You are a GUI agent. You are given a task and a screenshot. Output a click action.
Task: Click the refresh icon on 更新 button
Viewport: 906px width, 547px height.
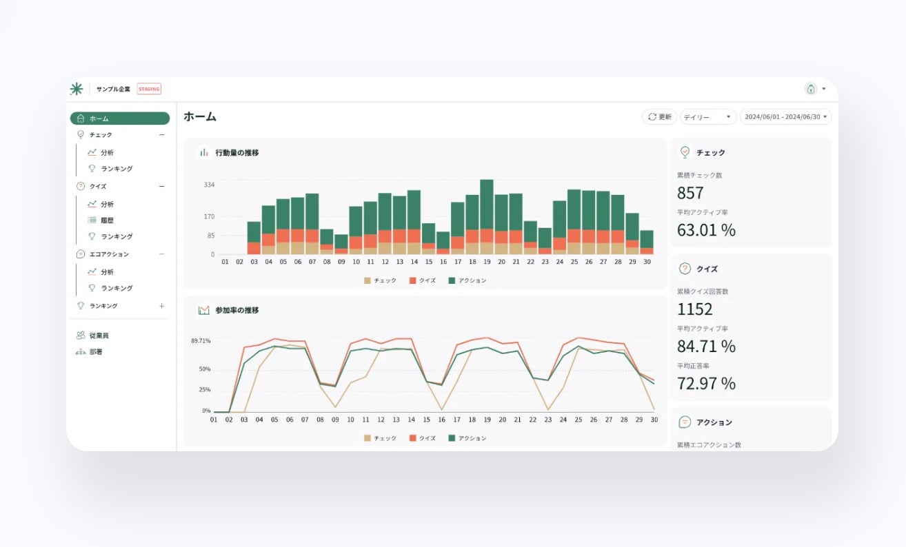[x=652, y=117]
